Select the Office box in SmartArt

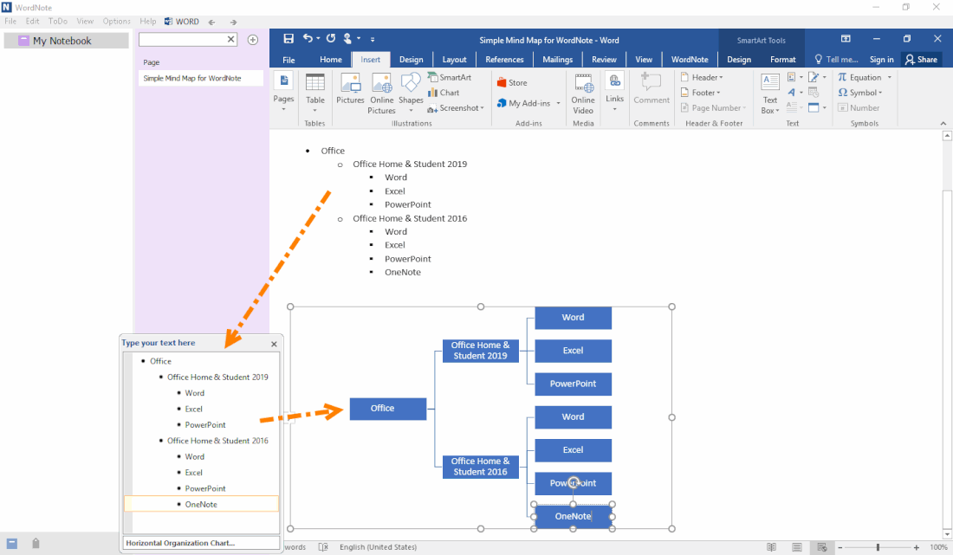pyautogui.click(x=388, y=409)
